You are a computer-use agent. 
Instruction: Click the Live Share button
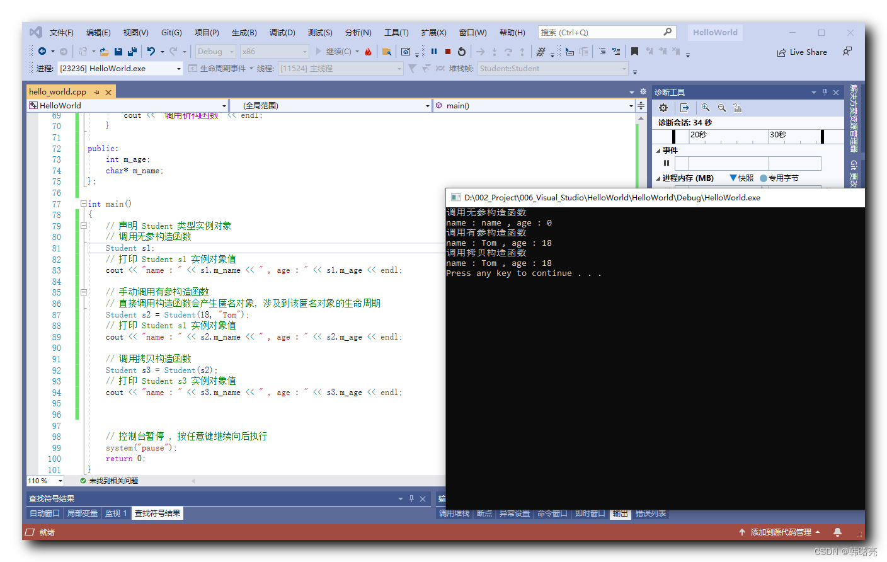(802, 52)
